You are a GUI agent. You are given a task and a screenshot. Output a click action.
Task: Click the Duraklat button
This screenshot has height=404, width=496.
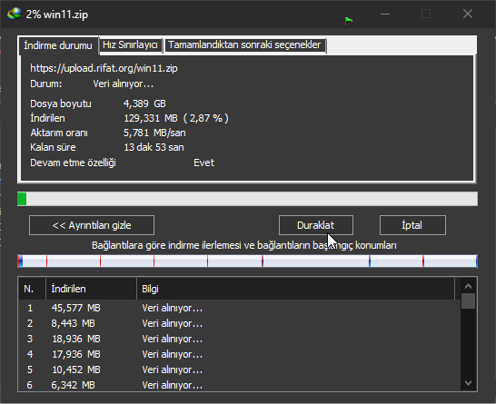point(316,225)
